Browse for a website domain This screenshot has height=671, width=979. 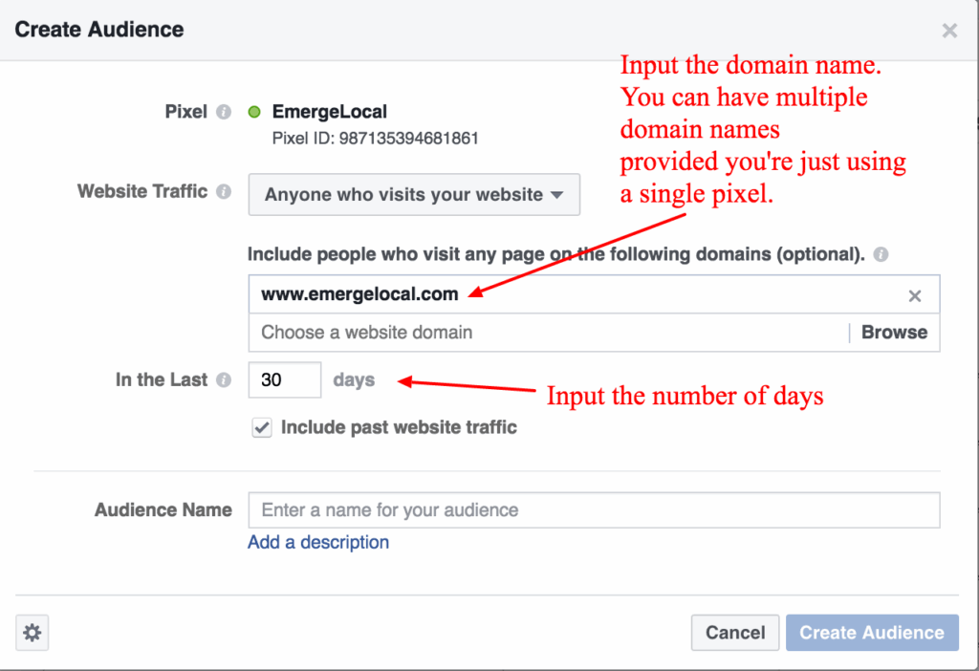893,332
